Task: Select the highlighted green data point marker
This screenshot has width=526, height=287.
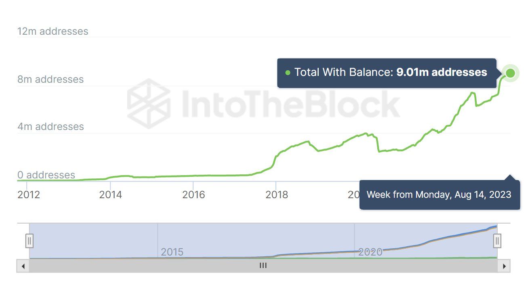Action: 510,73
